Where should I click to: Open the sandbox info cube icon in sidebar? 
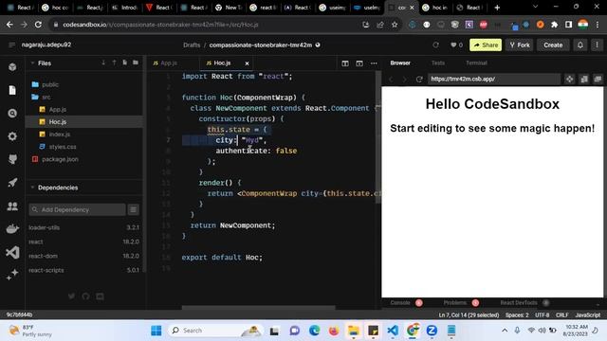[x=12, y=67]
